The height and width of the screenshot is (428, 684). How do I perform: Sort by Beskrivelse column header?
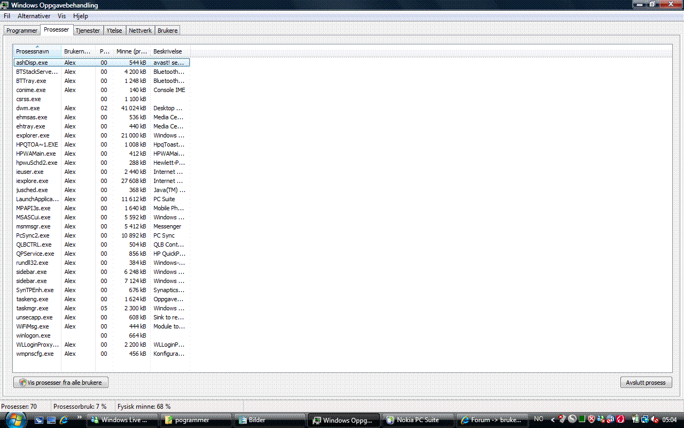(x=170, y=51)
